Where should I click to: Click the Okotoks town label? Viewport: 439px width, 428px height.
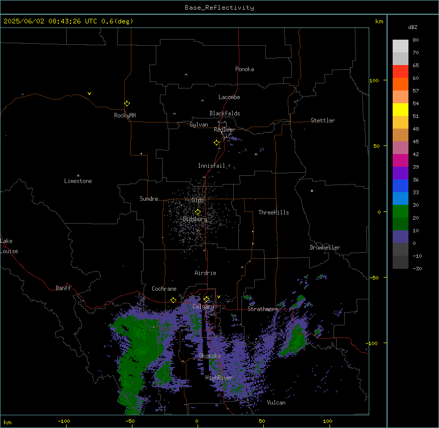[210, 356]
